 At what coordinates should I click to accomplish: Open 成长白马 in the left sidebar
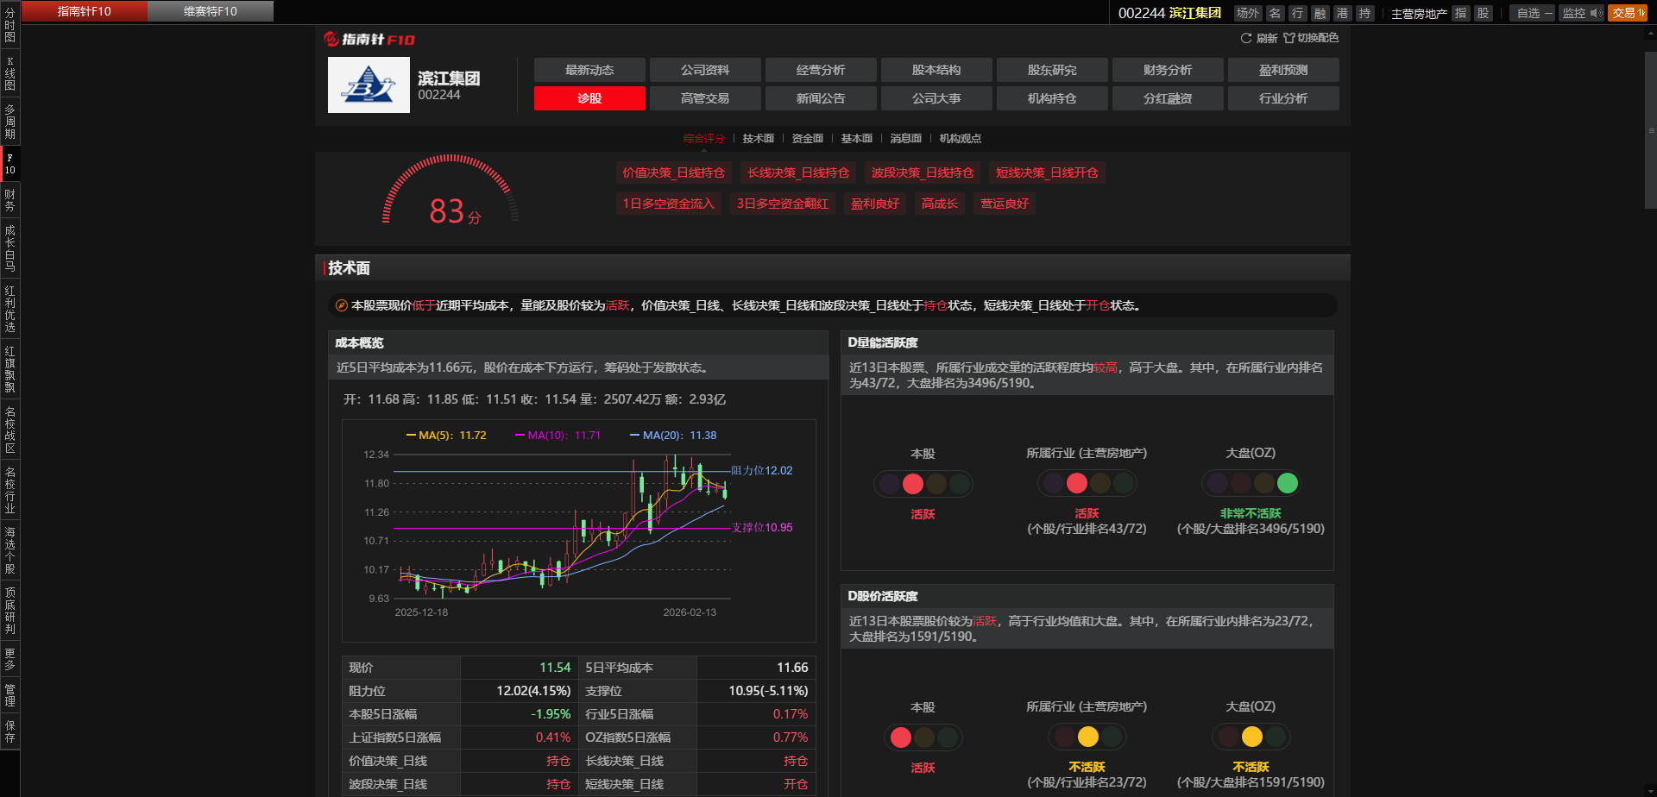(10, 248)
